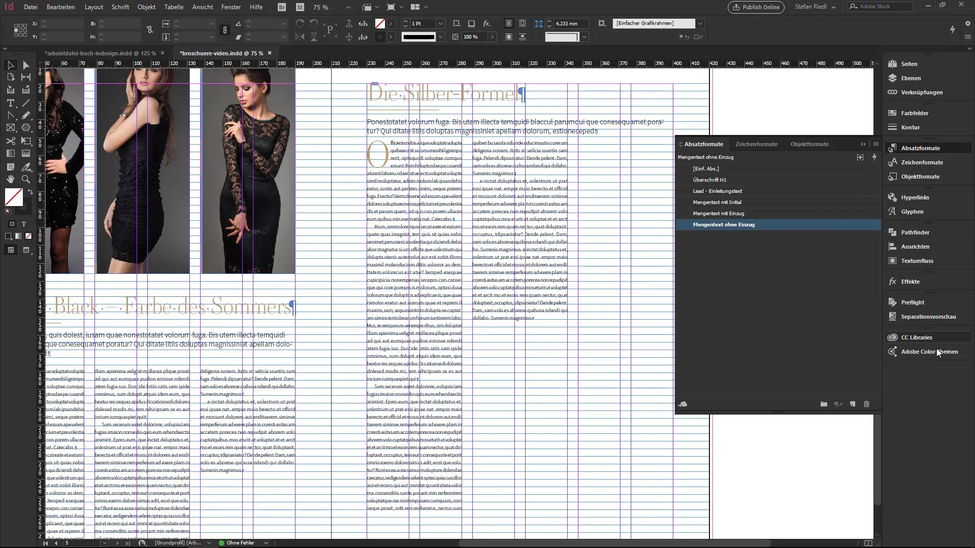Open the CC Libraries panel

pos(916,337)
